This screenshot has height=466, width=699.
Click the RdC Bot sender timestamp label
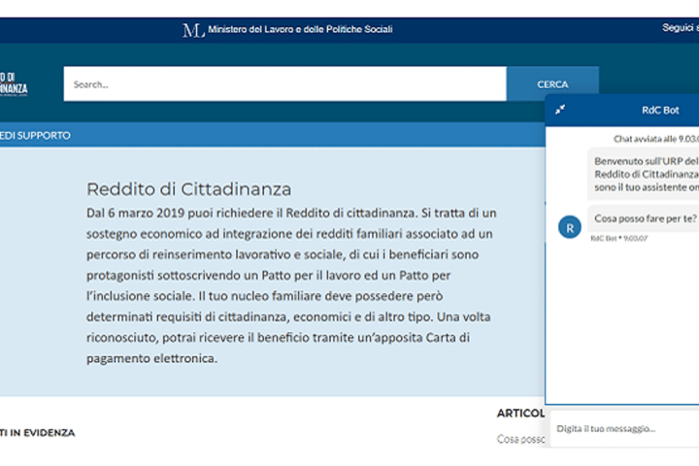[x=618, y=238]
